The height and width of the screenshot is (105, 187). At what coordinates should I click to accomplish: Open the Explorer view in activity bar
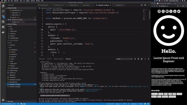click(3, 6)
